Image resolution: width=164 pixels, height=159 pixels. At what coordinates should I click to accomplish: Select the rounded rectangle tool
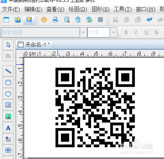8,83
